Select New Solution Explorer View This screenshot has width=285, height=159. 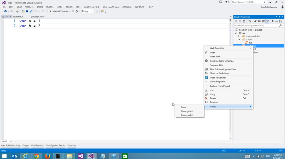tap(229, 69)
